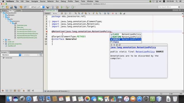Open the empty filter dropdown in Navigator
The height and width of the screenshot is (103, 184).
30,55
